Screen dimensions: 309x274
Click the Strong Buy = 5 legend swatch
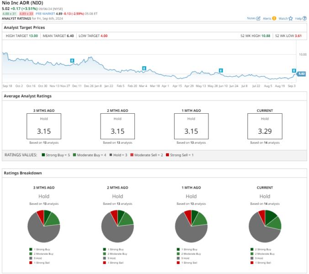click(x=43, y=155)
